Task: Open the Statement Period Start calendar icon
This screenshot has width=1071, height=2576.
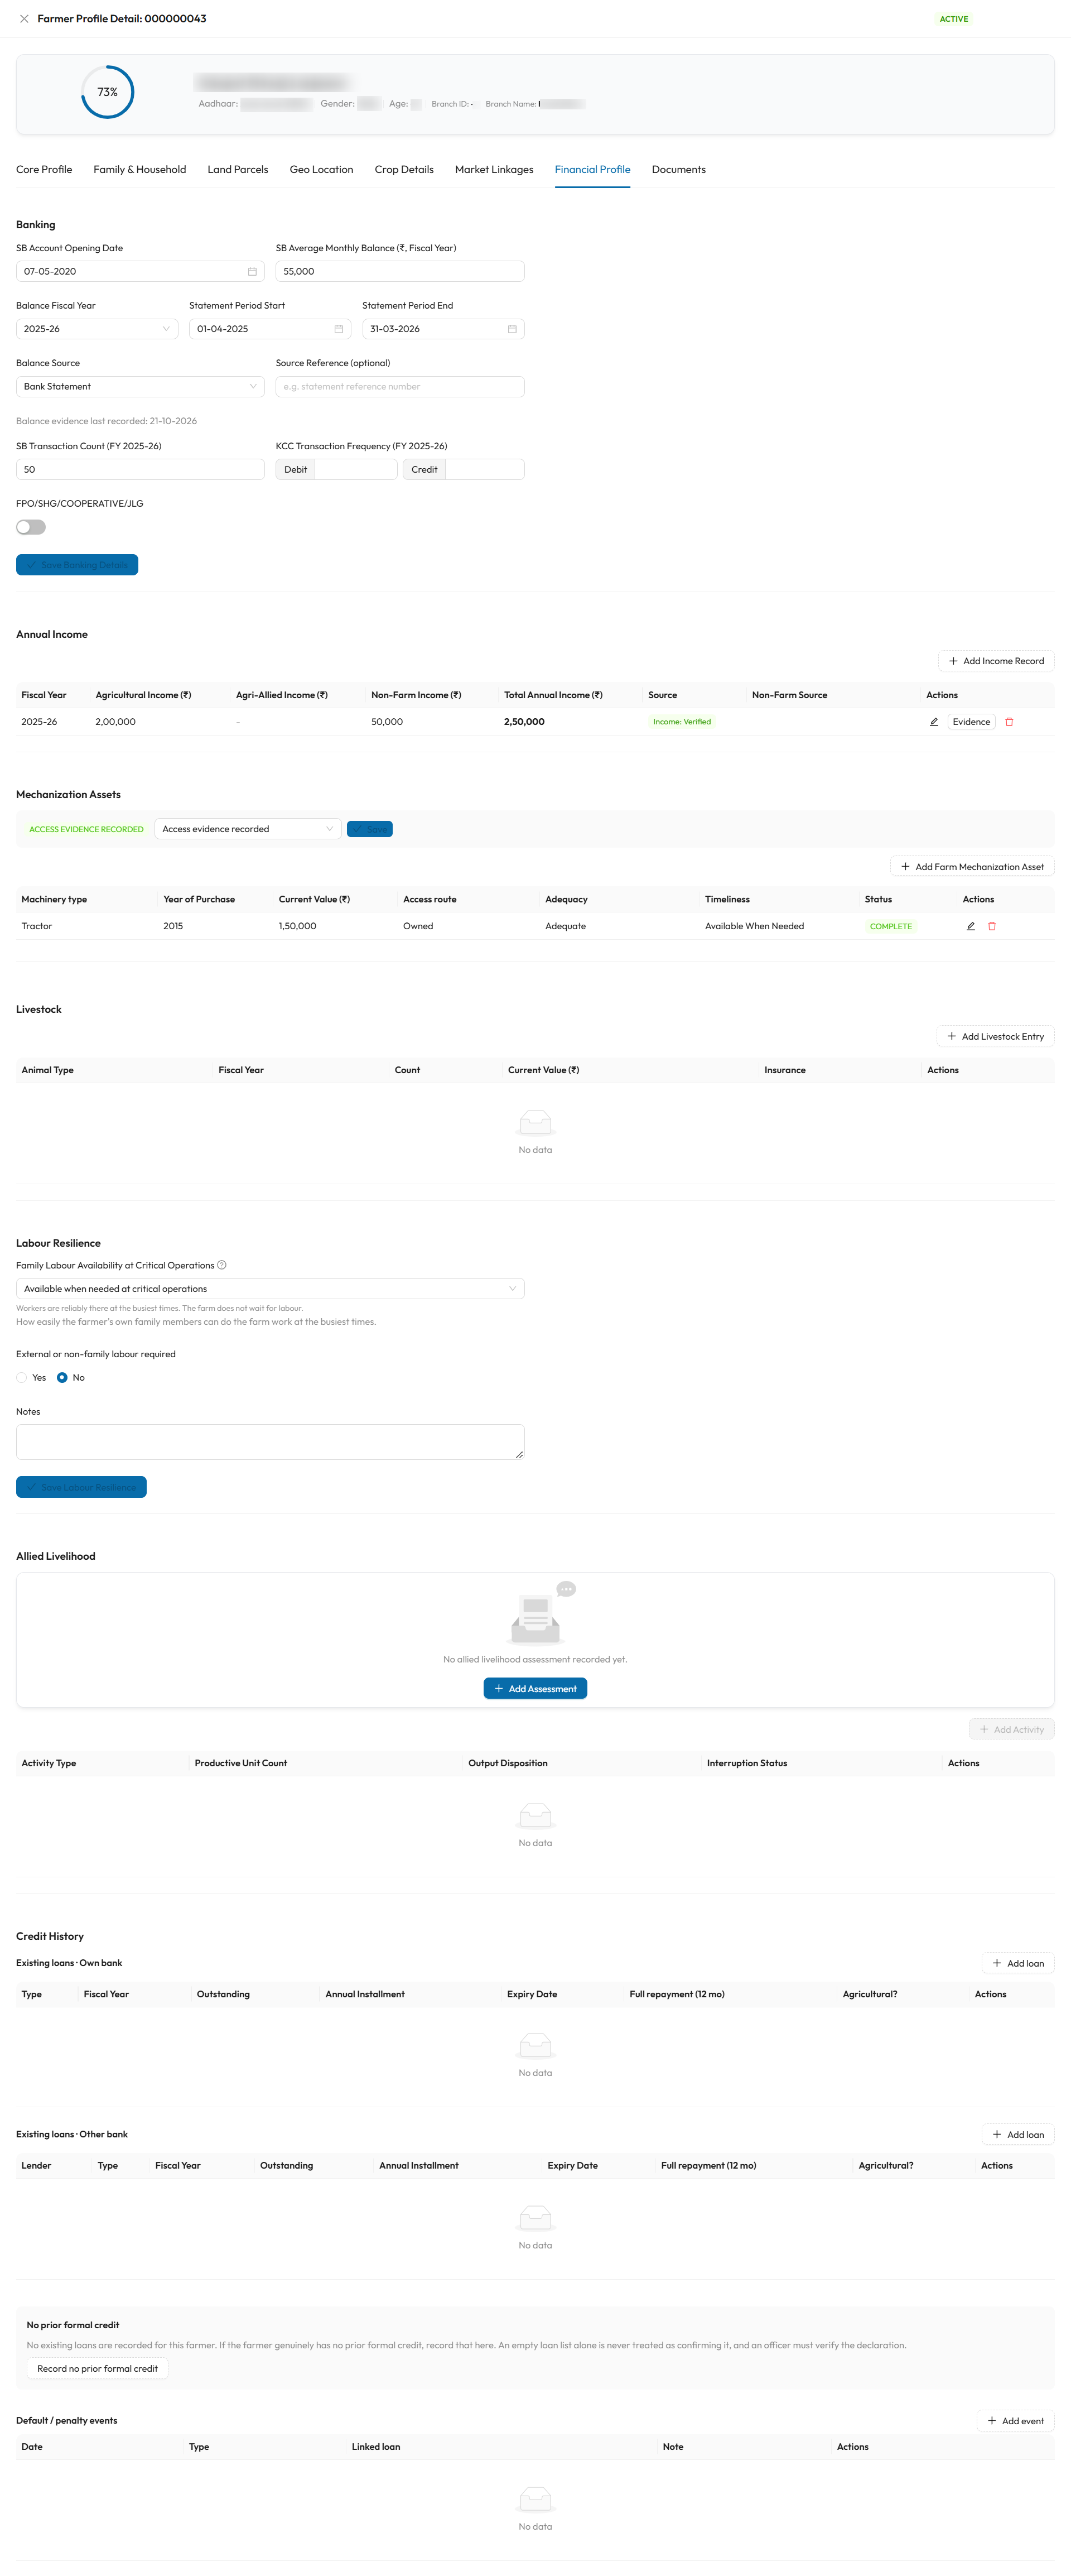Action: [x=339, y=329]
